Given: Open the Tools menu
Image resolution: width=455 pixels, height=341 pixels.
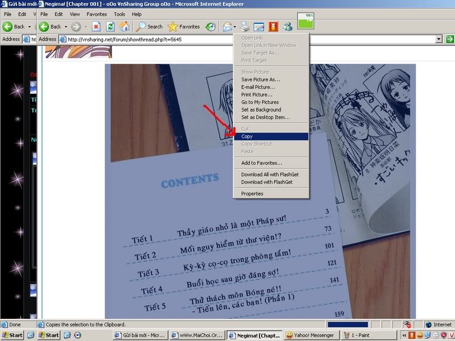Looking at the screenshot, I should pyautogui.click(x=119, y=14).
